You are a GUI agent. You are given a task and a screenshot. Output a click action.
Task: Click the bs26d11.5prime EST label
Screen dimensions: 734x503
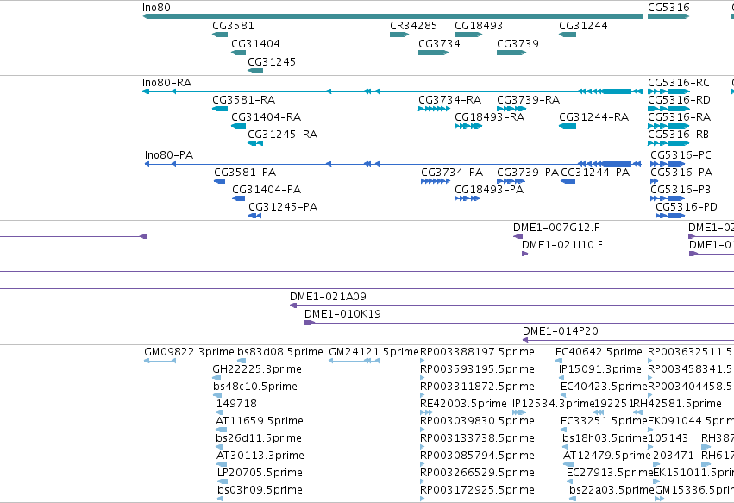pos(259,438)
